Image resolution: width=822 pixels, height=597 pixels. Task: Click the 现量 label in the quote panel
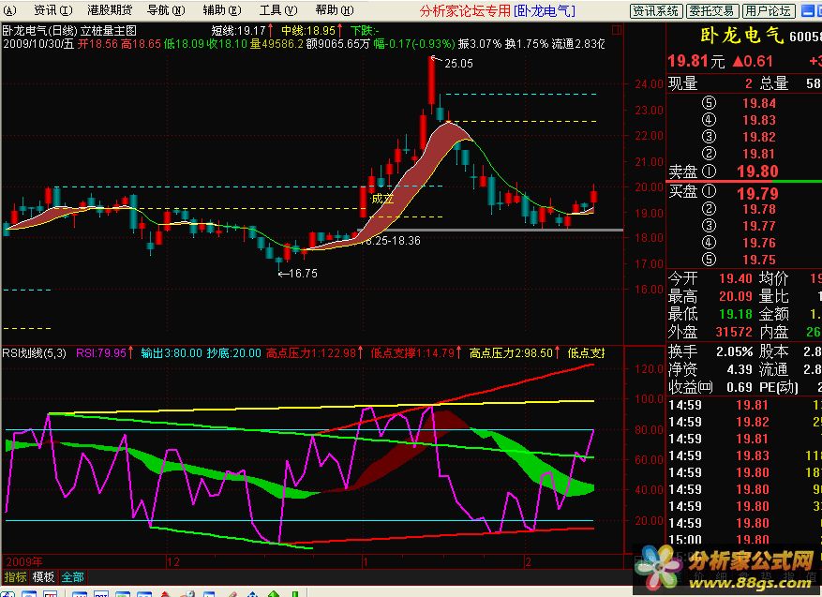point(682,83)
